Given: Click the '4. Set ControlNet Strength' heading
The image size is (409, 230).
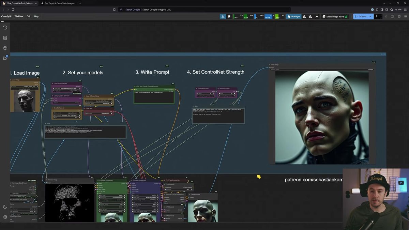Looking at the screenshot, I should 216,72.
